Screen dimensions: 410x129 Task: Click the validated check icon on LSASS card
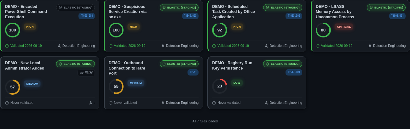(318, 46)
